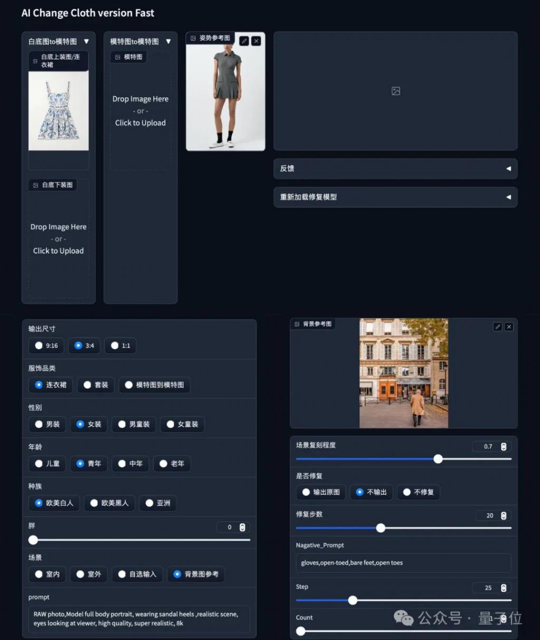The height and width of the screenshot is (640, 540).
Task: Pick 中年 age option
Action: (130, 464)
